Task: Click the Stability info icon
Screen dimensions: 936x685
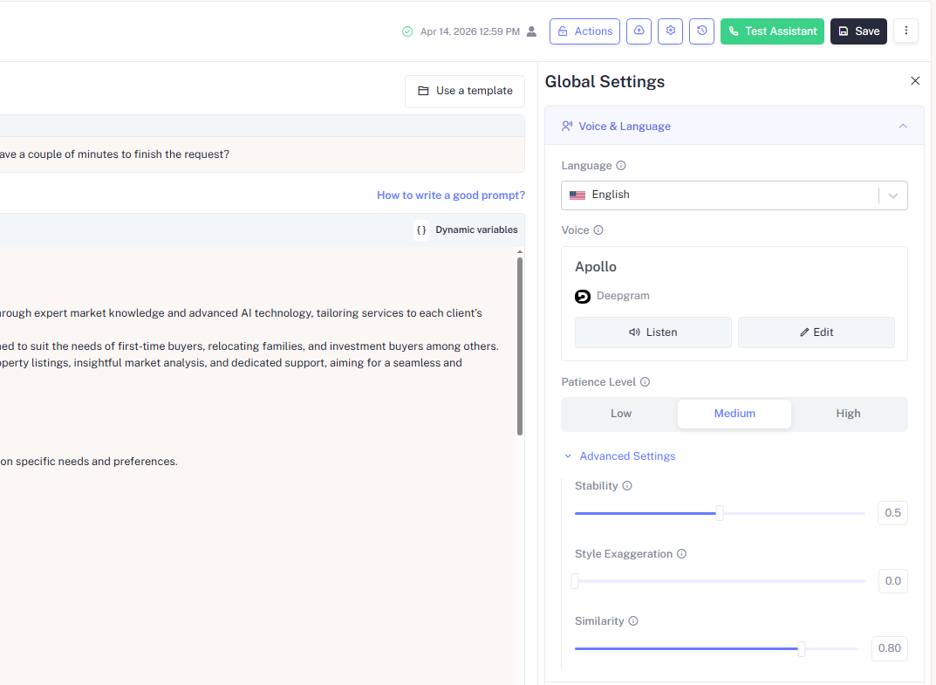Action: point(627,486)
